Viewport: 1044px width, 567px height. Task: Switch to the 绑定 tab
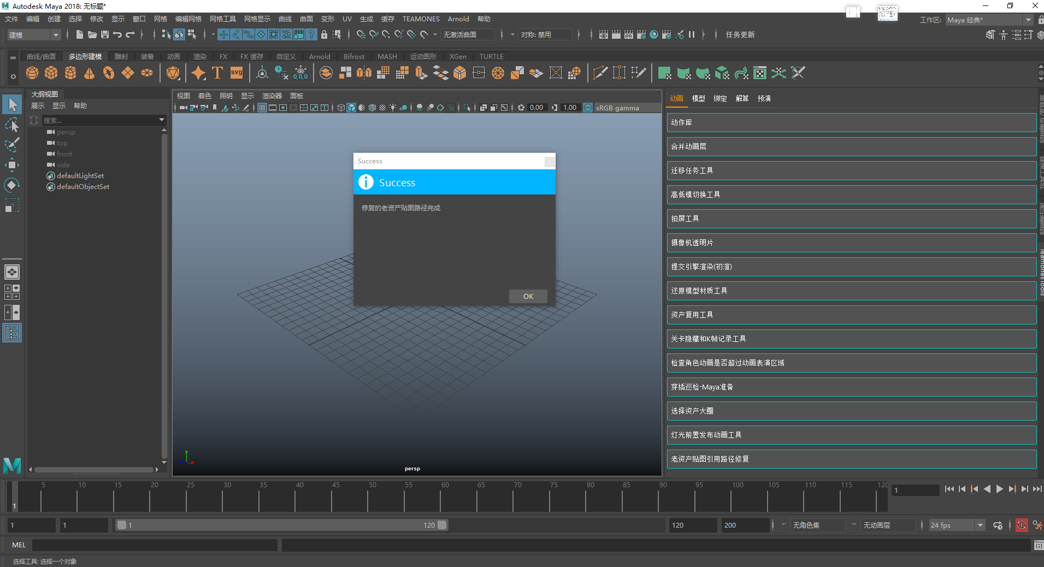[720, 98]
